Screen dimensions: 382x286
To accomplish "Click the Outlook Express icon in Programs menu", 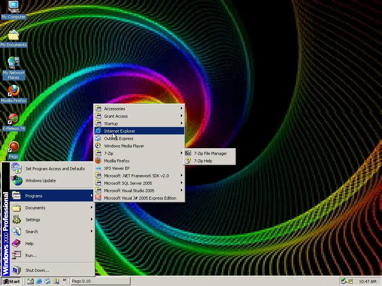I will tap(98, 139).
